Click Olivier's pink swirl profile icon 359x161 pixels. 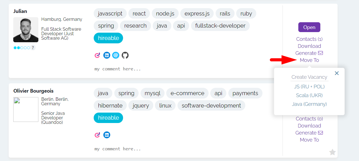97,135
